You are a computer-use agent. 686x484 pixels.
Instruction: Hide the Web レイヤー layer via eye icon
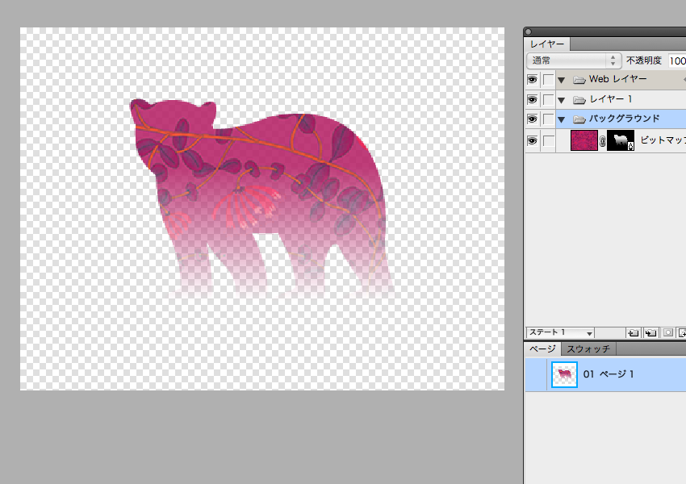(x=532, y=80)
